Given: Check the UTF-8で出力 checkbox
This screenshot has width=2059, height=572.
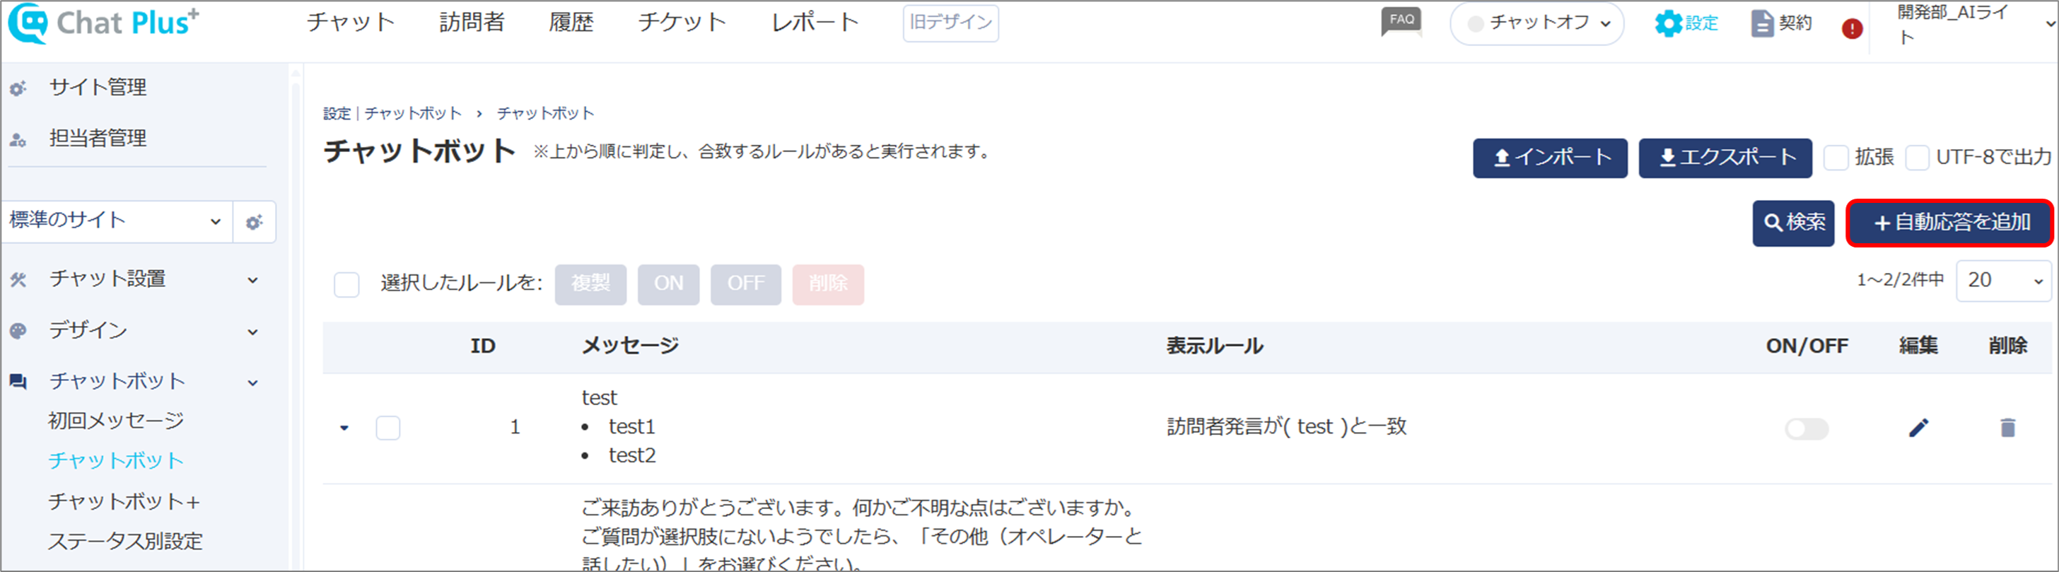Looking at the screenshot, I should pyautogui.click(x=1917, y=158).
